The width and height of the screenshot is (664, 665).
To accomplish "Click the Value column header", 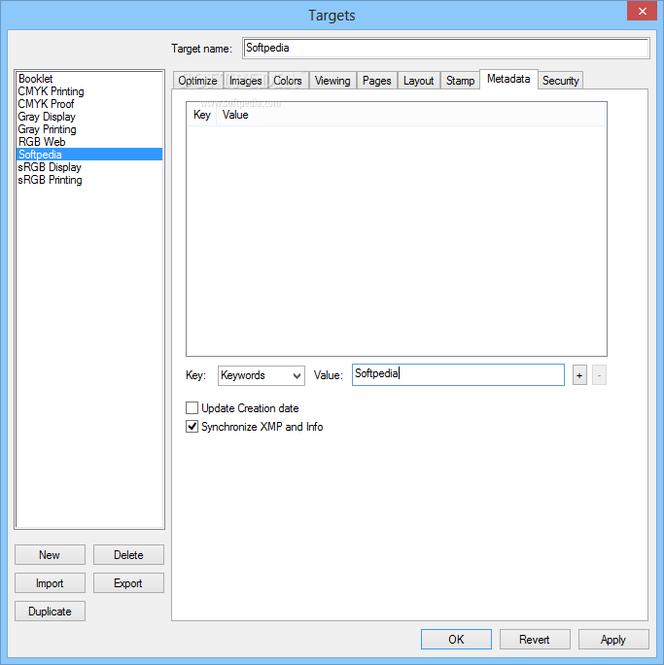I will tap(410, 115).
